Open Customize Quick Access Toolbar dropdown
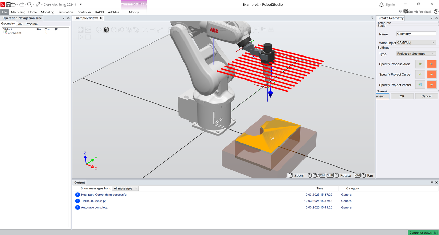The width and height of the screenshot is (439, 235). pyautogui.click(x=81, y=5)
